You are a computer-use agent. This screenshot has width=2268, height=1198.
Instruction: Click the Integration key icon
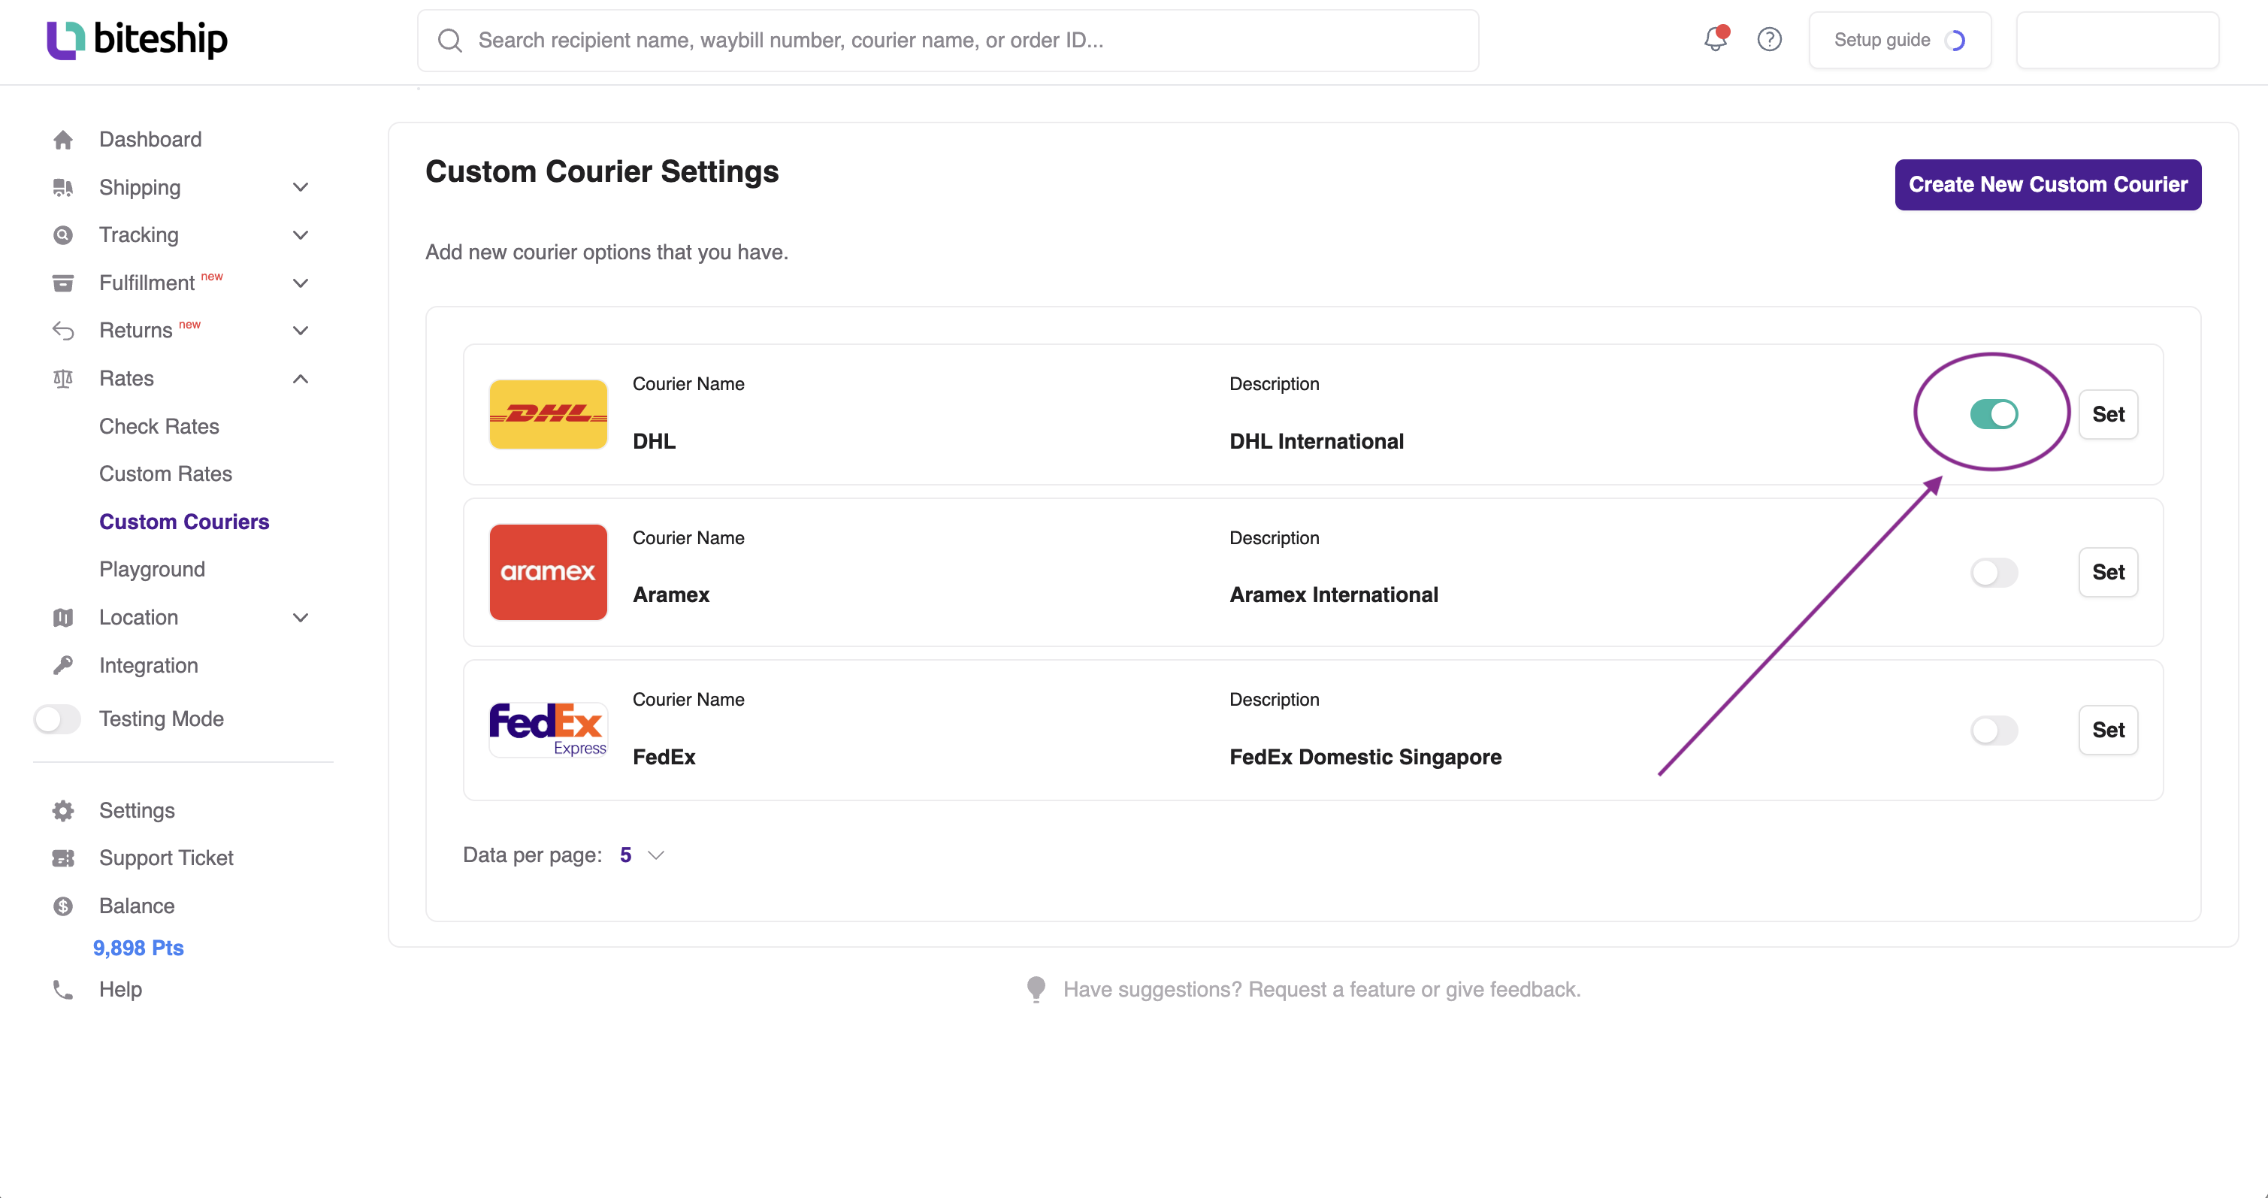click(63, 665)
